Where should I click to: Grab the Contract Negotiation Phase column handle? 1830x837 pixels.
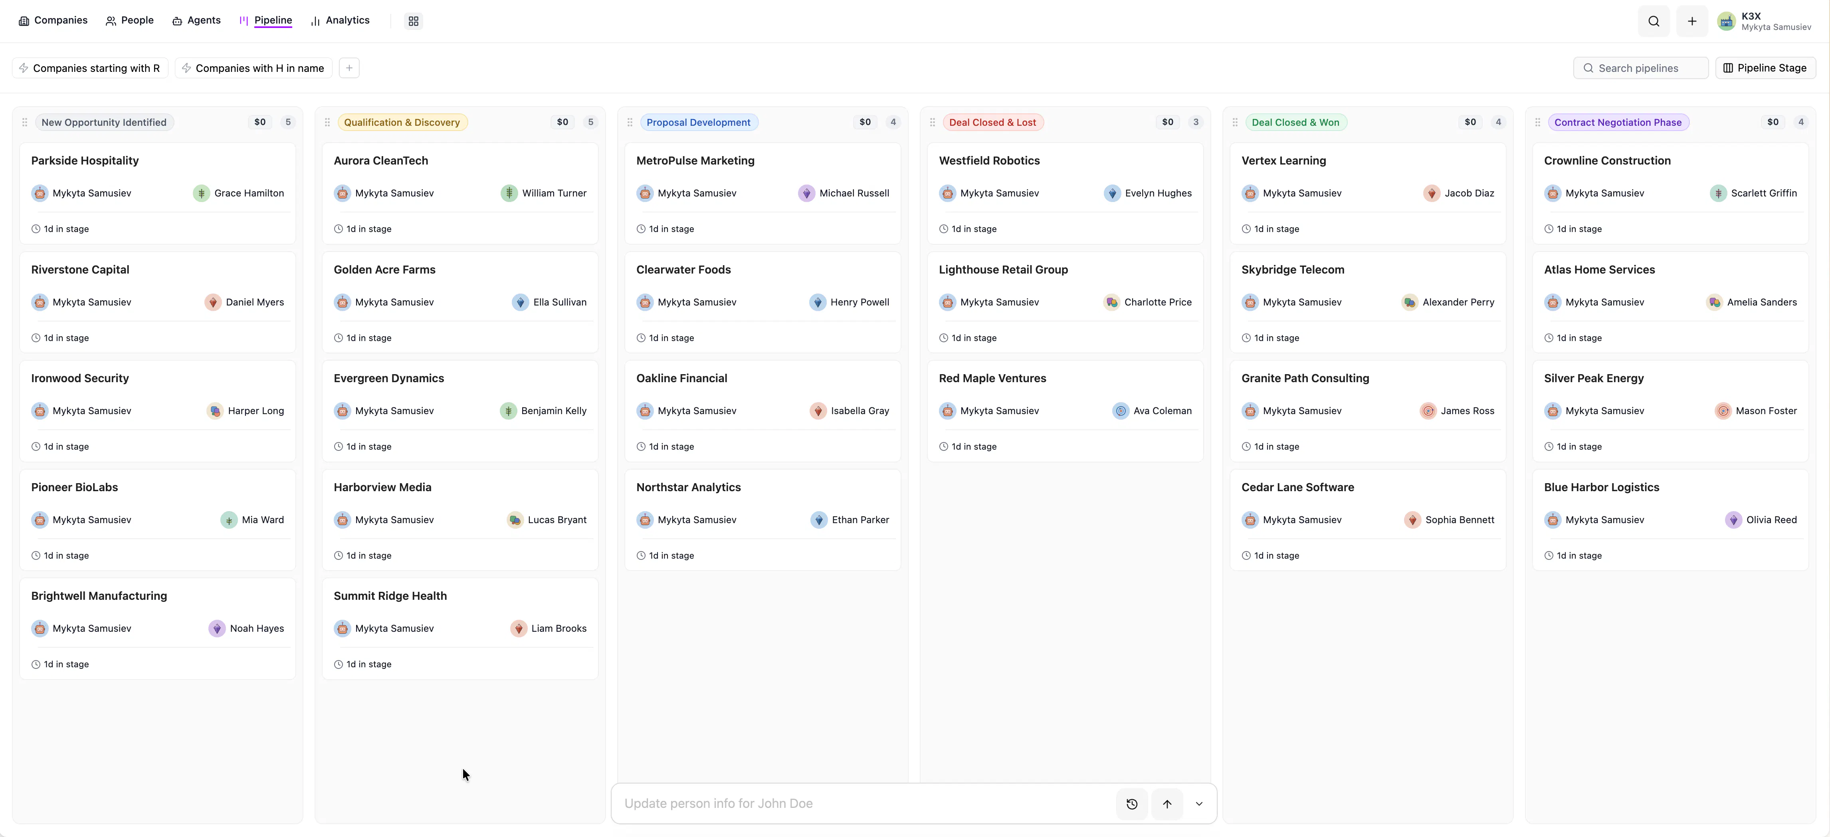tap(1538, 122)
